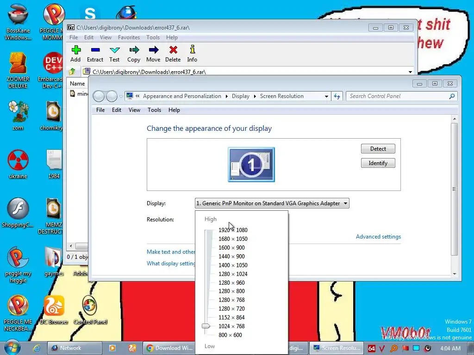Click Name column header in 7-Zip
This screenshot has width=474, height=355.
(x=77, y=84)
